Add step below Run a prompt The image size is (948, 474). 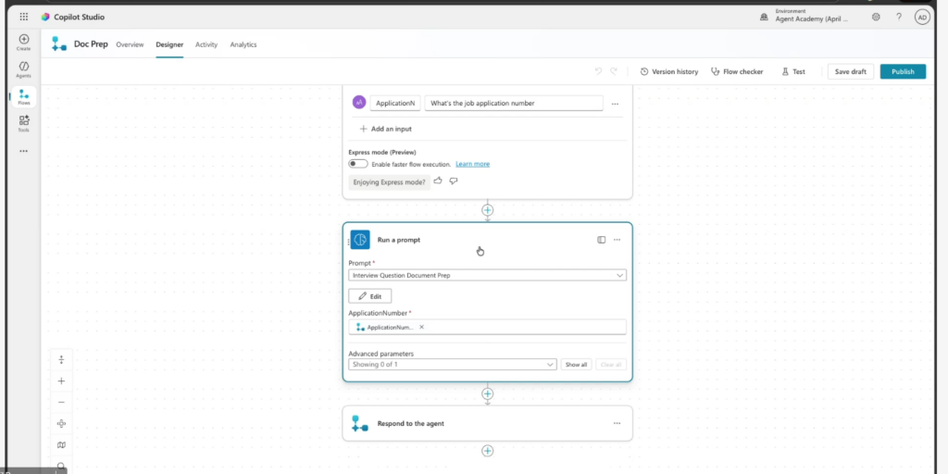pyautogui.click(x=488, y=393)
